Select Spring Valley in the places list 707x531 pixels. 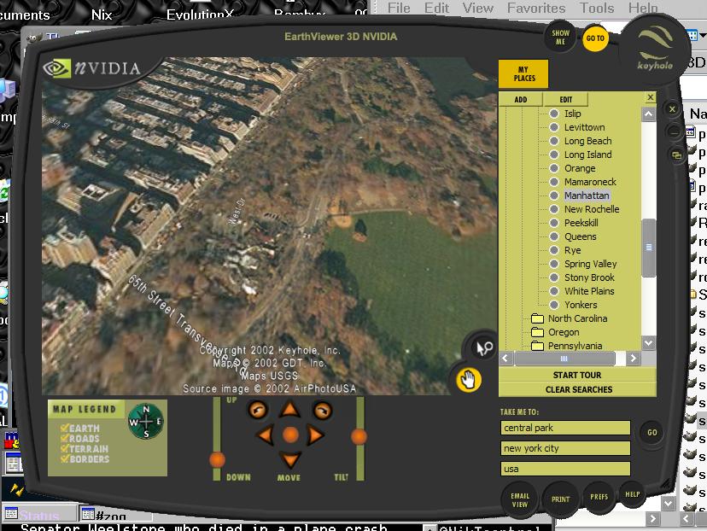coord(590,264)
